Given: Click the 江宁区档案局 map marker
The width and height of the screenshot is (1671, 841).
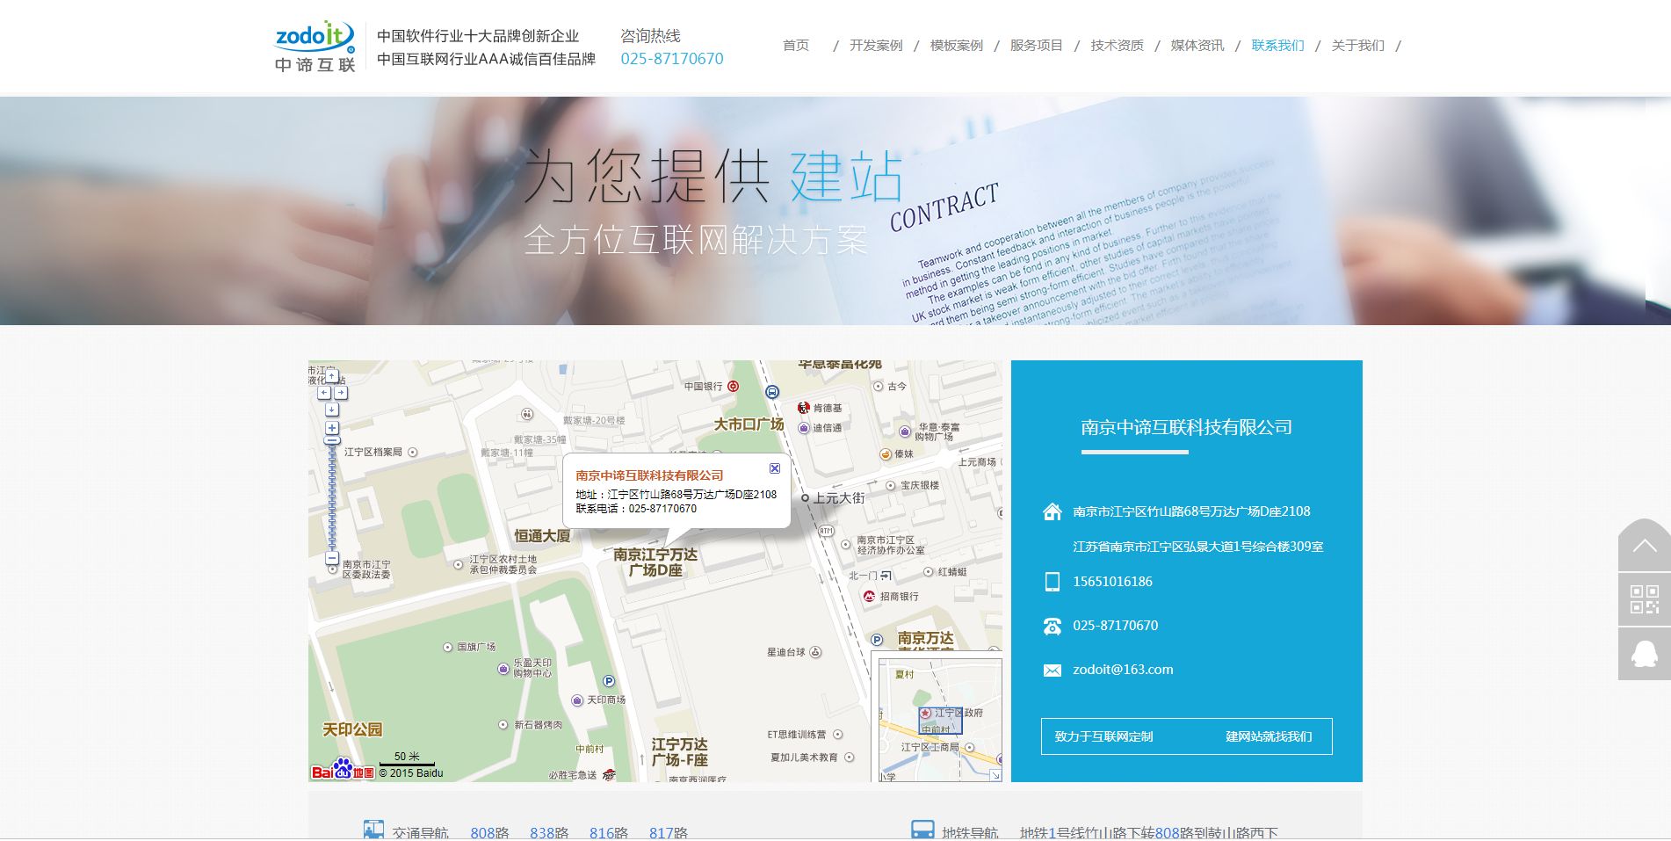Looking at the screenshot, I should coord(413,452).
